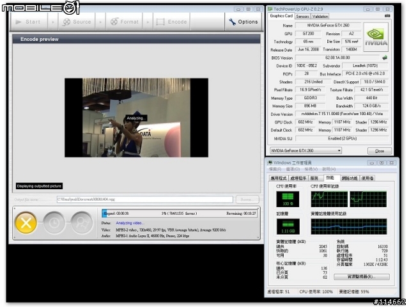This screenshot has width=409, height=307.
Task: Switch to Task Manager 網路功能 tab
Action: [x=350, y=178]
